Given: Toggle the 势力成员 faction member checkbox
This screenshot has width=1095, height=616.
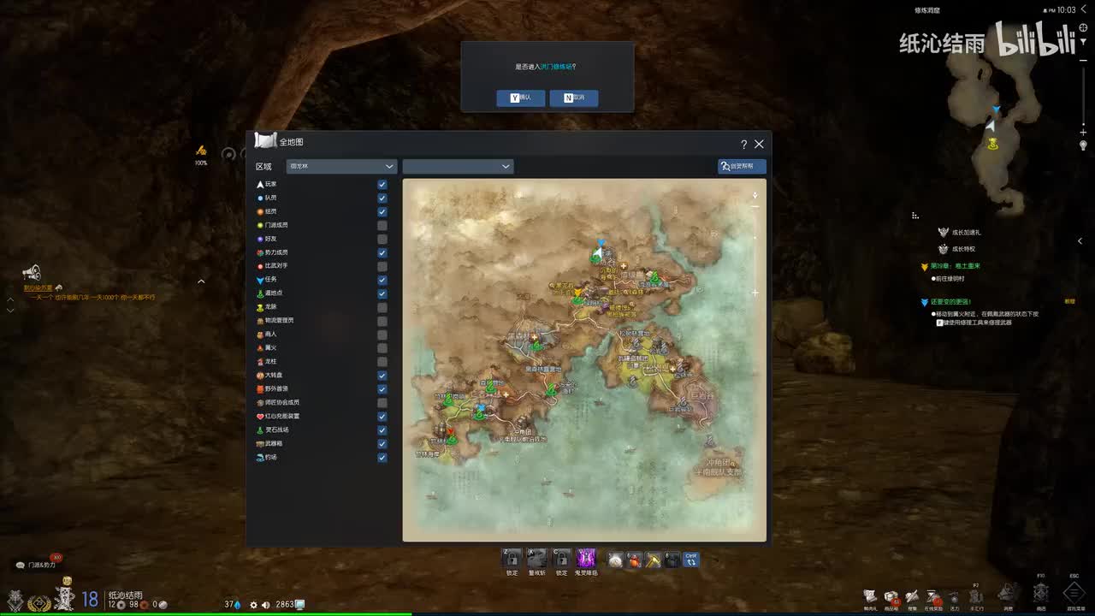Looking at the screenshot, I should pos(382,253).
